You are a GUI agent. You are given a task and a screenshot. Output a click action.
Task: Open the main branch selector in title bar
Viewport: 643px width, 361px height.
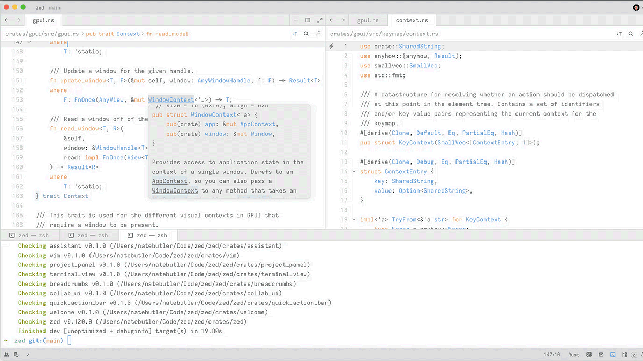[x=55, y=8]
